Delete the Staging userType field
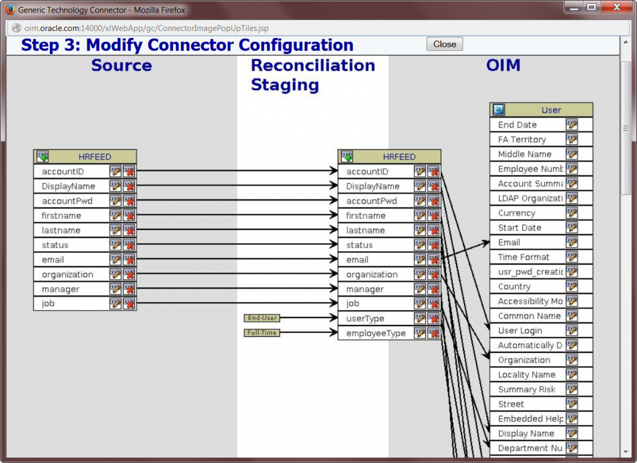 click(x=433, y=318)
